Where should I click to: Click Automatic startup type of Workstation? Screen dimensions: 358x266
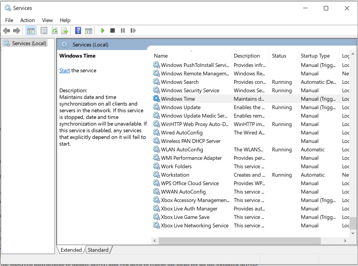click(313, 175)
